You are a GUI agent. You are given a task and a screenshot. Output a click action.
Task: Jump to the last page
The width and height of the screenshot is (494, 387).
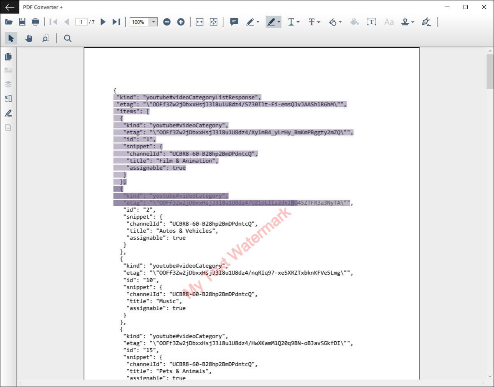[117, 22]
